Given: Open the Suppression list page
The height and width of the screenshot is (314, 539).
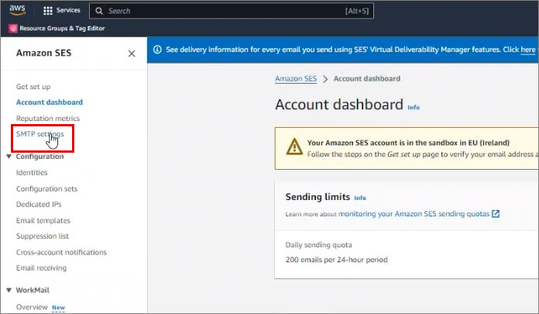Looking at the screenshot, I should [x=43, y=236].
